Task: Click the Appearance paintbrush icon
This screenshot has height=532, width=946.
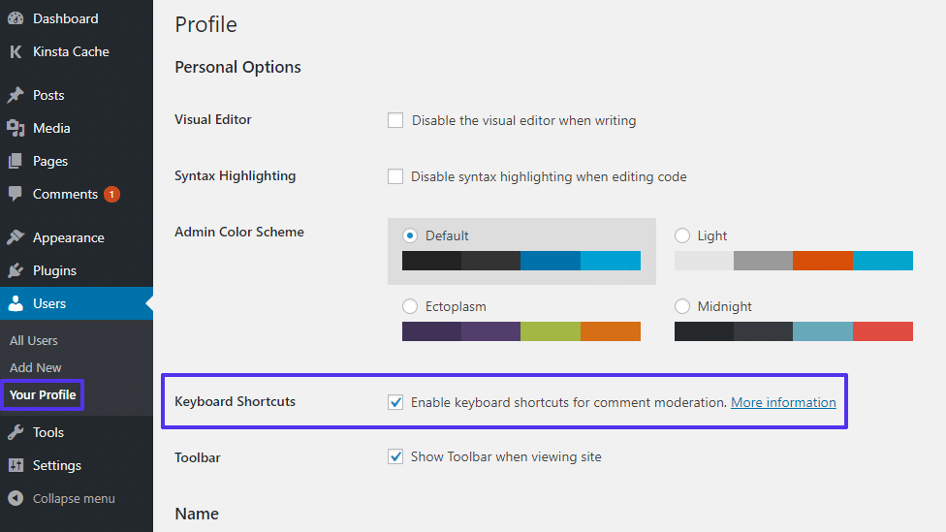Action: (16, 237)
